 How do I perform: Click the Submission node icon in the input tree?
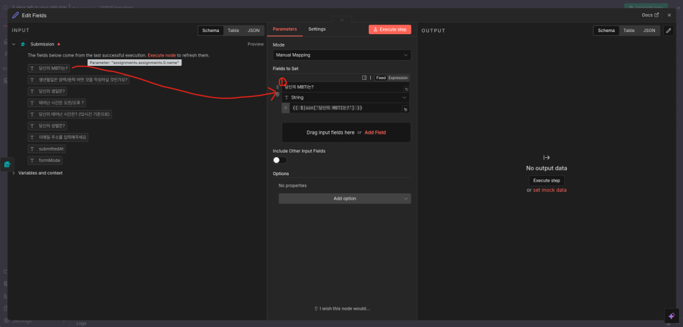23,44
